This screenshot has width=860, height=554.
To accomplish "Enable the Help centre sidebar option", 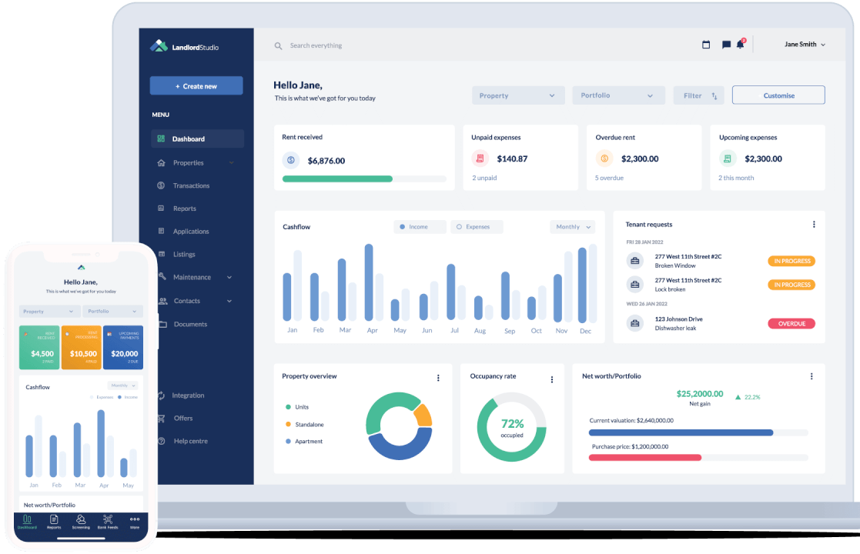I will coord(160,441).
